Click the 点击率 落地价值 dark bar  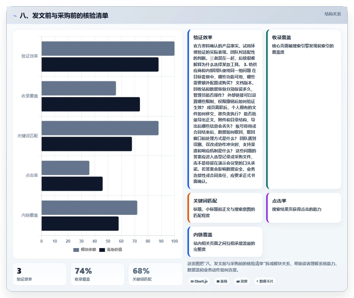tap(72, 184)
